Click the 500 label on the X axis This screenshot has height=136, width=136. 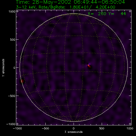(102, 128)
